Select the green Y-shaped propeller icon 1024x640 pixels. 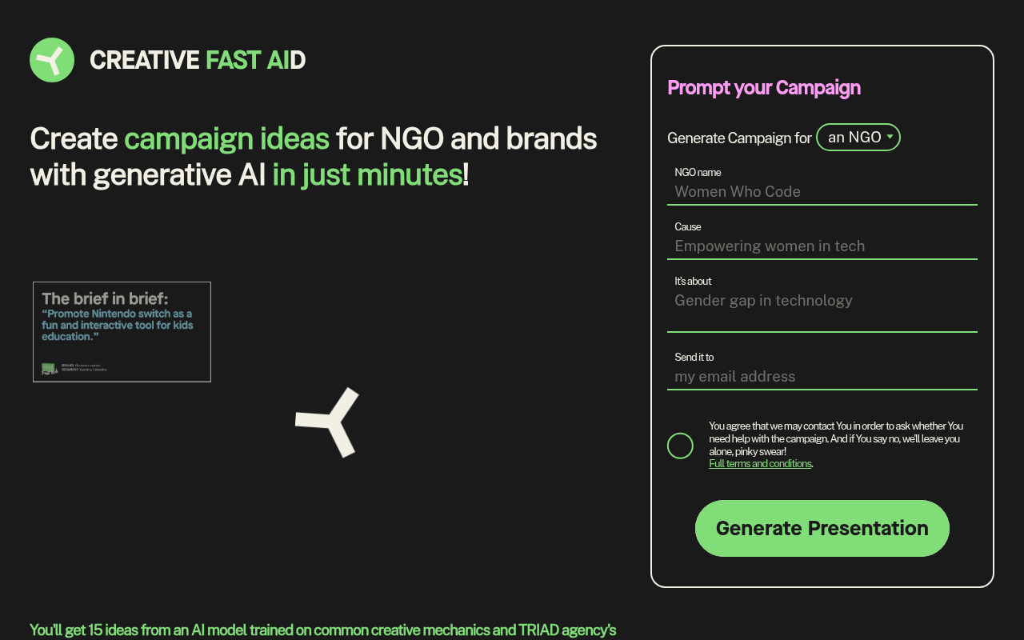[51, 59]
